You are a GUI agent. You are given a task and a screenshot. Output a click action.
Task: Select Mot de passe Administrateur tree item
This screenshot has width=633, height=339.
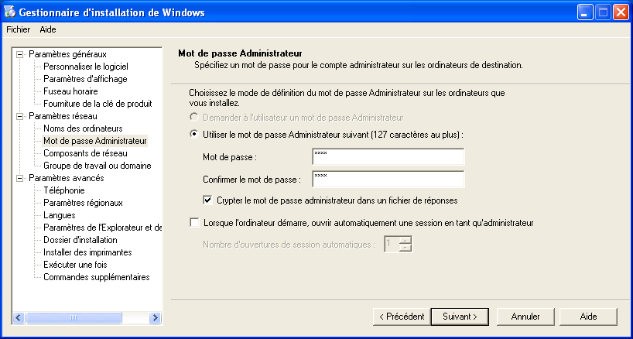click(95, 141)
